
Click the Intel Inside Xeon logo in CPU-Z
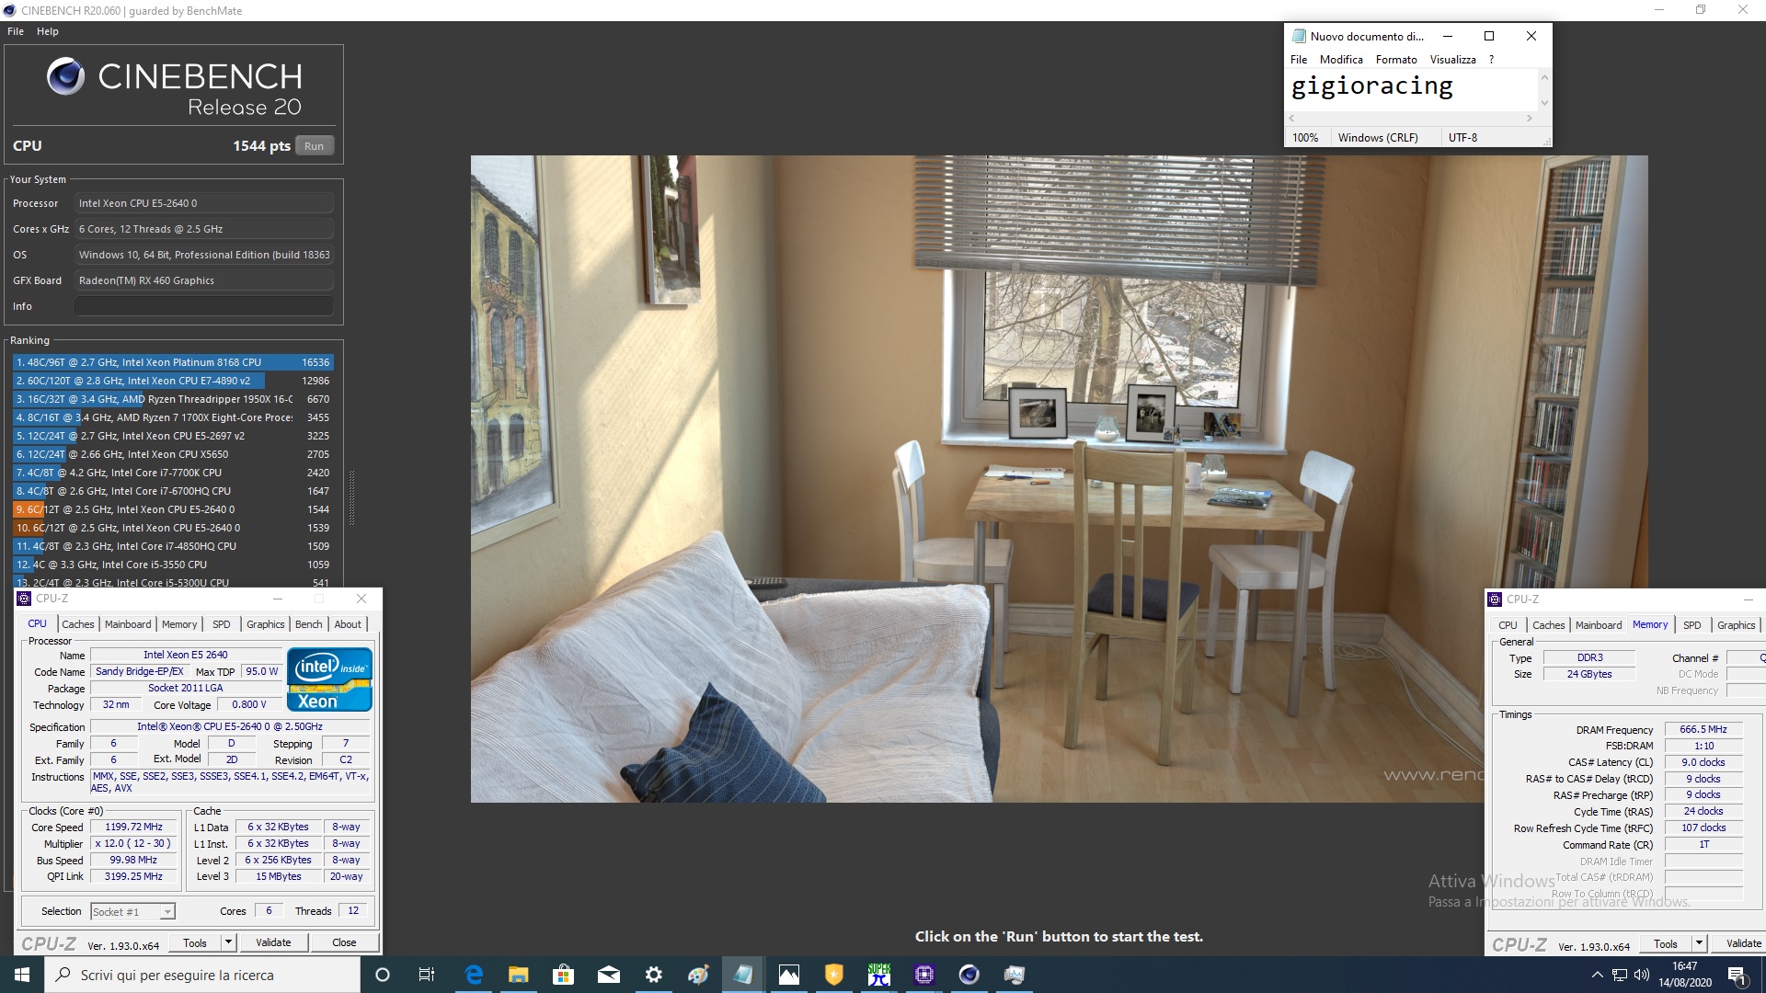[329, 679]
